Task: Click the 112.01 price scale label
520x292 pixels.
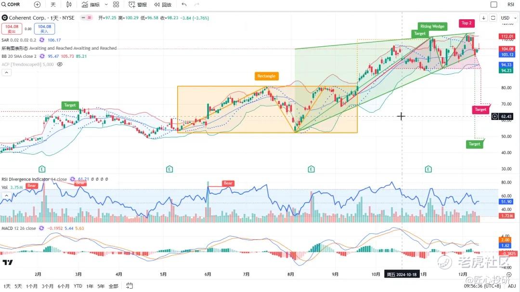Action: tap(507, 36)
